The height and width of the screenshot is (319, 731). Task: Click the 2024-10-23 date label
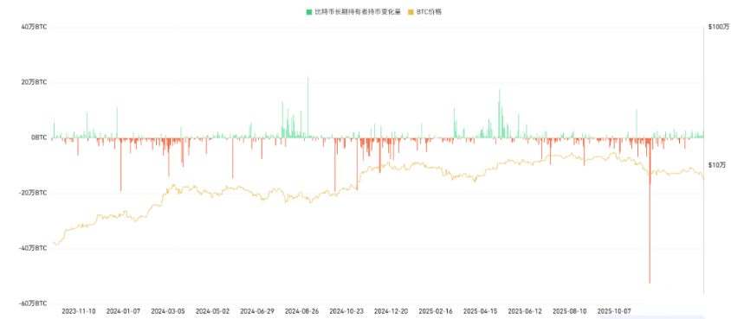(x=346, y=310)
